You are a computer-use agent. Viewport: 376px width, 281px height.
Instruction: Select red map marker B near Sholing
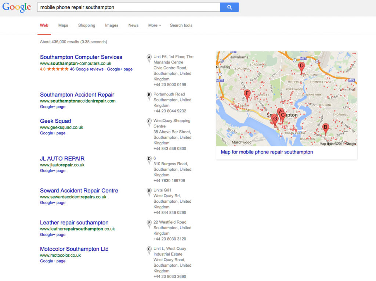tap(325, 129)
